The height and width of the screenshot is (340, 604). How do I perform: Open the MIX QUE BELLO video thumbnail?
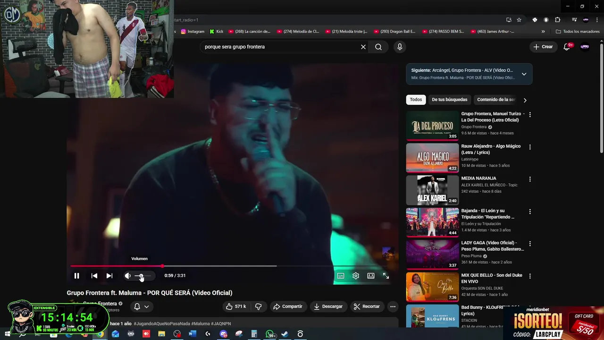[x=432, y=287]
